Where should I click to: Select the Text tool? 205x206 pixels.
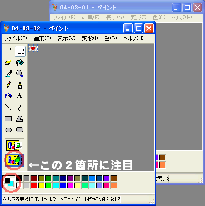point(20,96)
